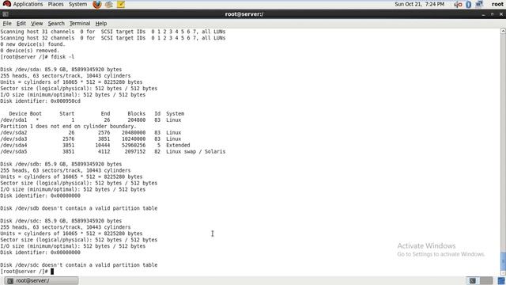Click the terminal scrollbar thumb

(x=503, y=261)
